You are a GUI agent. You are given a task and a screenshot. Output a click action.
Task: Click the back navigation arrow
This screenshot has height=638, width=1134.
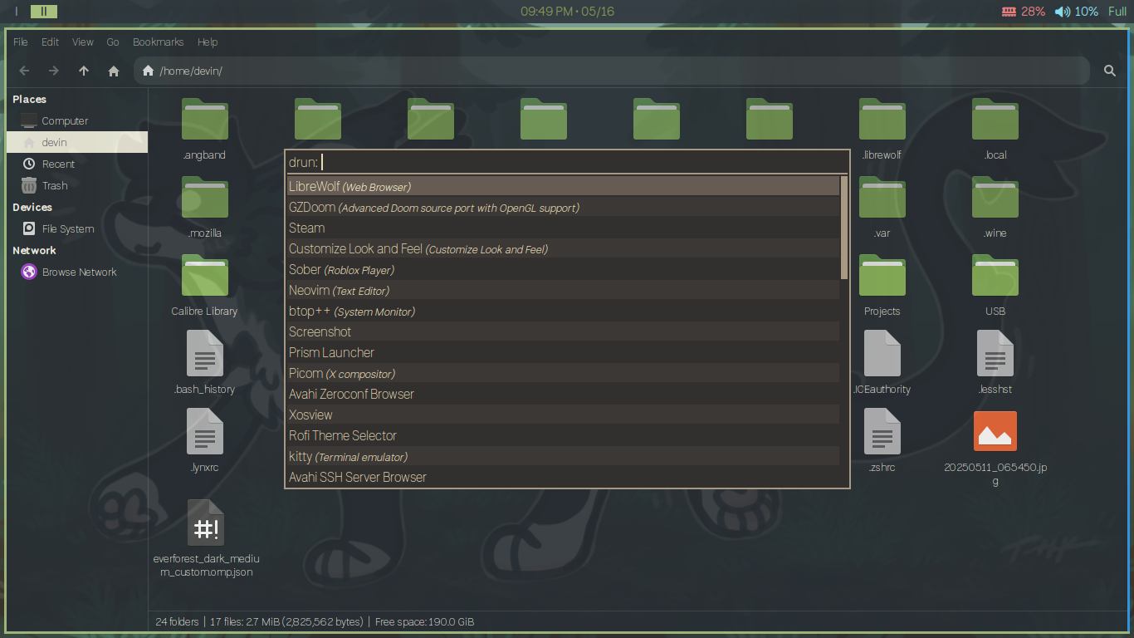pyautogui.click(x=24, y=71)
